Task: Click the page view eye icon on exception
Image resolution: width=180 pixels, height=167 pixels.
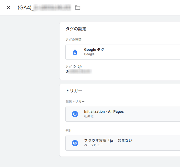Action: pyautogui.click(x=75, y=143)
